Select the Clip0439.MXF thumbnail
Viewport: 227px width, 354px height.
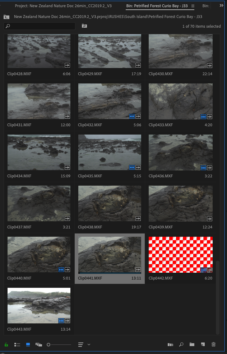pyautogui.click(x=181, y=203)
